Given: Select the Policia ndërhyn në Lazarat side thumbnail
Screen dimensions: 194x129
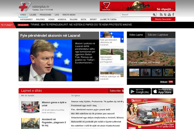Looking at the screenshot, I should [x=112, y=73].
